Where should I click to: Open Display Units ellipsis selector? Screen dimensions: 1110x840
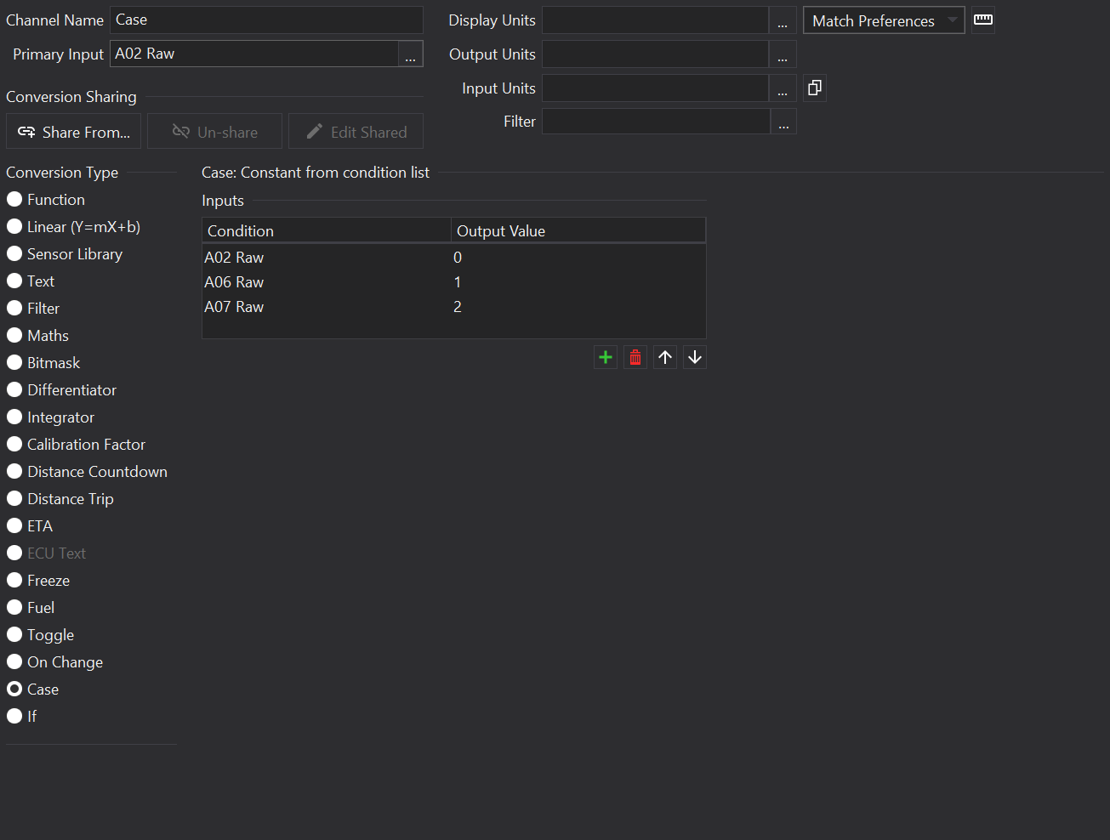coord(783,20)
